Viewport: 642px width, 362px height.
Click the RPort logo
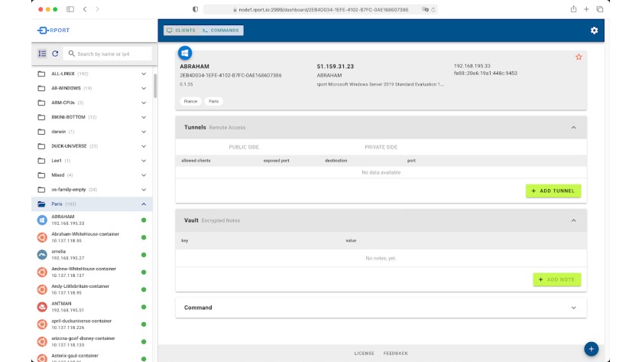(53, 31)
